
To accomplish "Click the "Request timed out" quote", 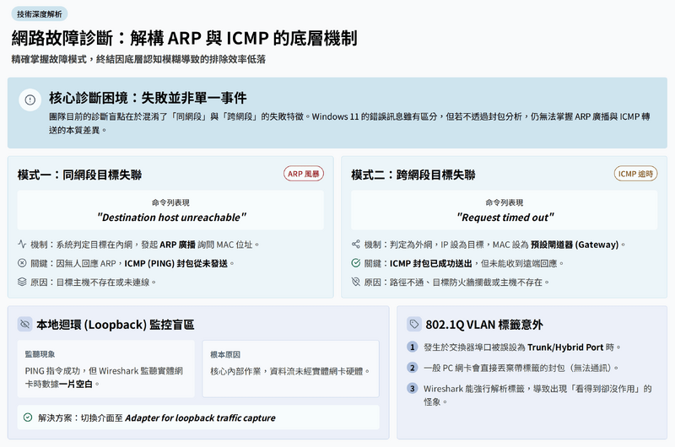I will click(505, 218).
